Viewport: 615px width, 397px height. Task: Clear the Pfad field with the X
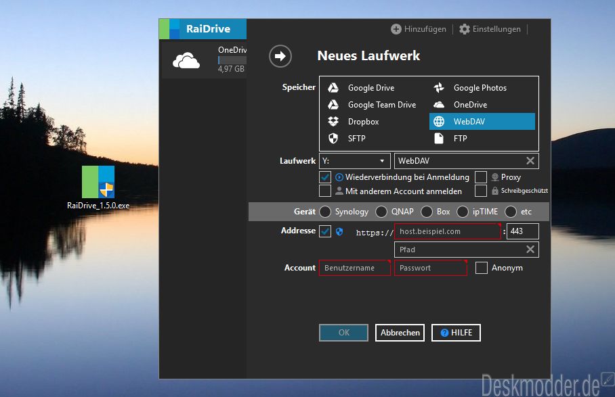530,250
